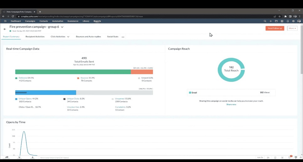The image size is (303, 162).
Task: Open the notifications bell icon
Action: point(288,21)
